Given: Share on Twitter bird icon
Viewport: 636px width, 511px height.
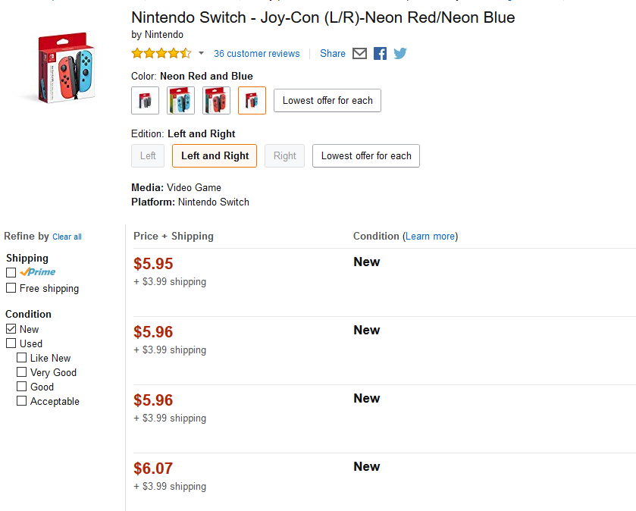Looking at the screenshot, I should tap(400, 54).
